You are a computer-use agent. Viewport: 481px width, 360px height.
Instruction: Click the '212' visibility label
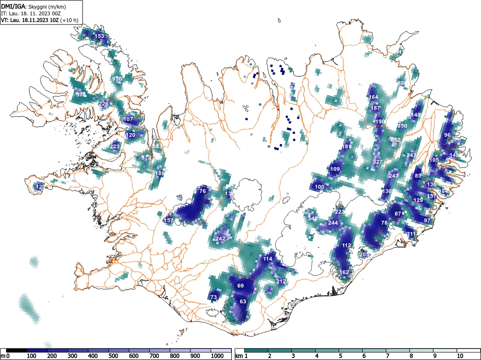point(281,281)
